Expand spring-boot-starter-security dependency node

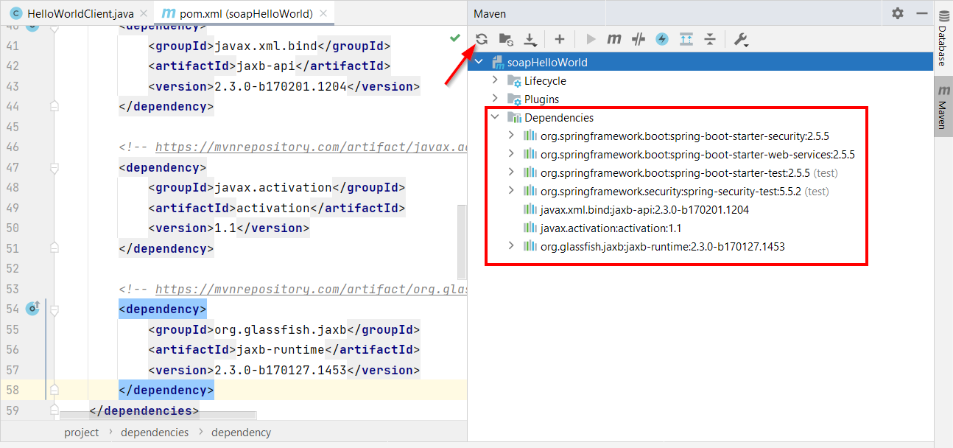[511, 136]
